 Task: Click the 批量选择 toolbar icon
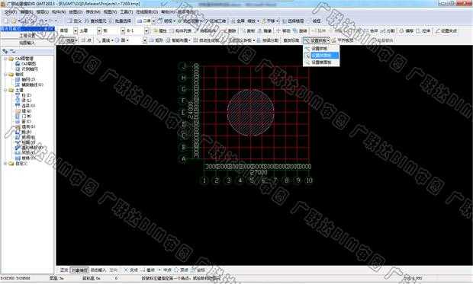(x=120, y=21)
